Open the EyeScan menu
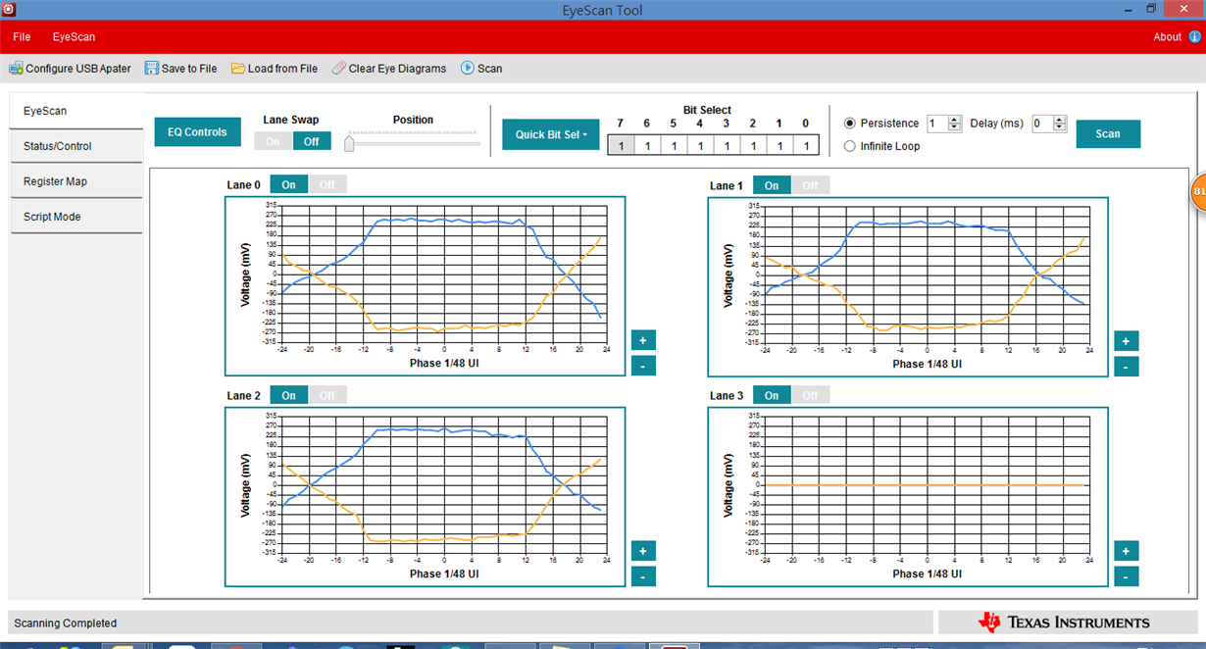This screenshot has width=1206, height=649. click(x=75, y=37)
